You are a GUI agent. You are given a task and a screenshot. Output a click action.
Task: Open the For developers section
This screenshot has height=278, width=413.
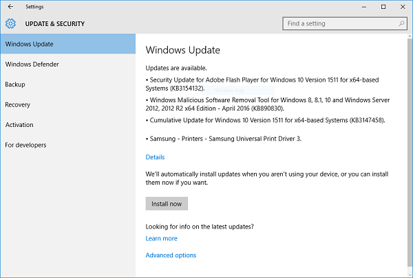68,145
